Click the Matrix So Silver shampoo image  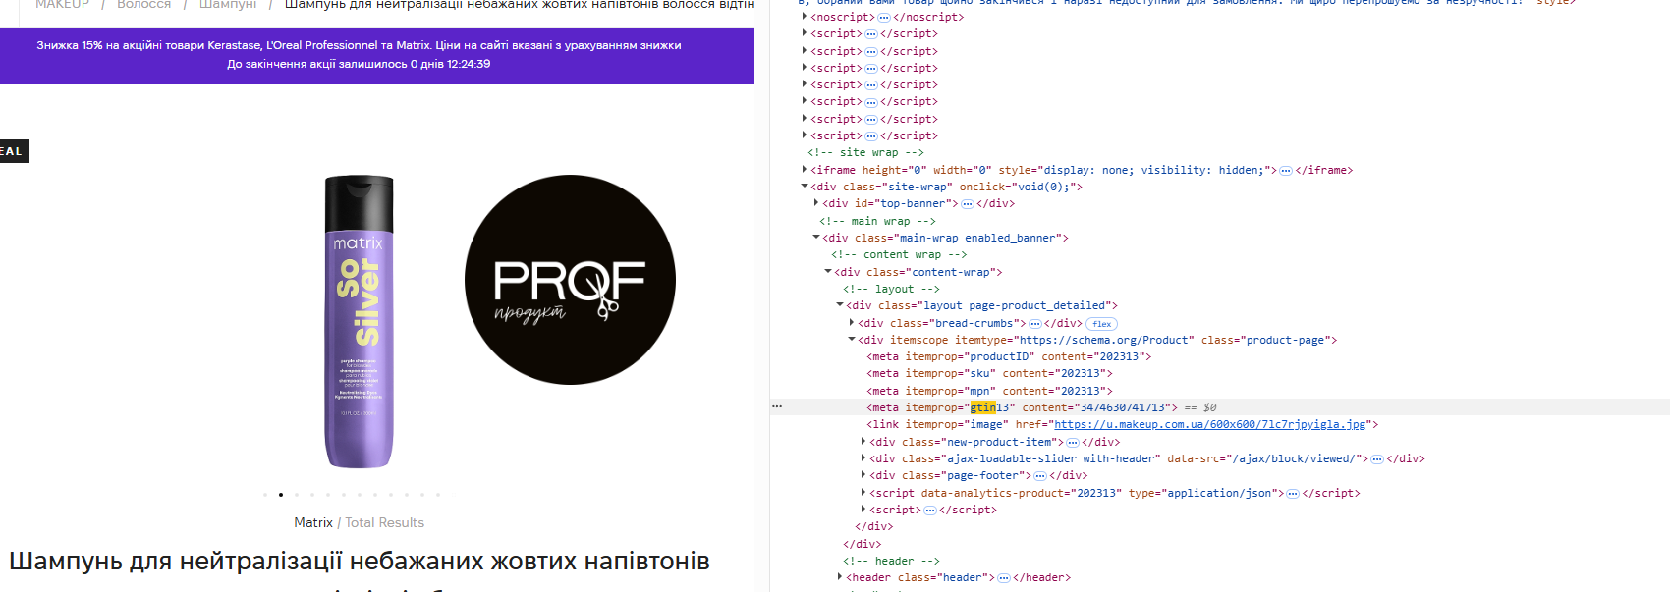[360, 322]
